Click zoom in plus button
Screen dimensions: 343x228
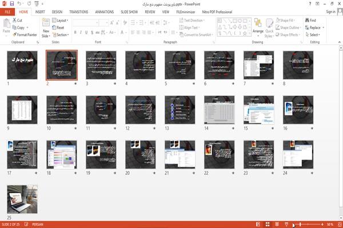click(x=322, y=224)
